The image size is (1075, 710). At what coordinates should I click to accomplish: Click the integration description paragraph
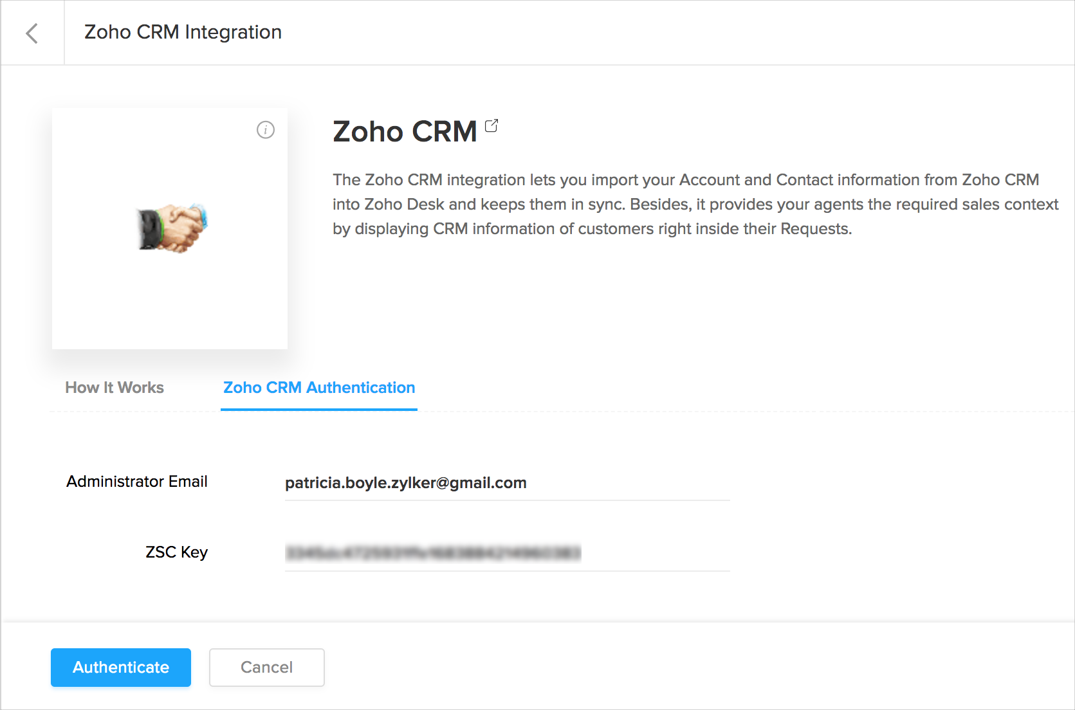click(x=695, y=204)
